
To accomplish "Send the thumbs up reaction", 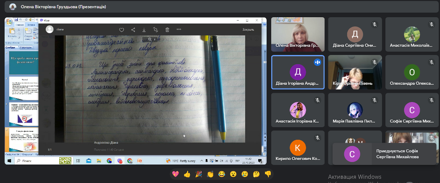I will 187,173.
